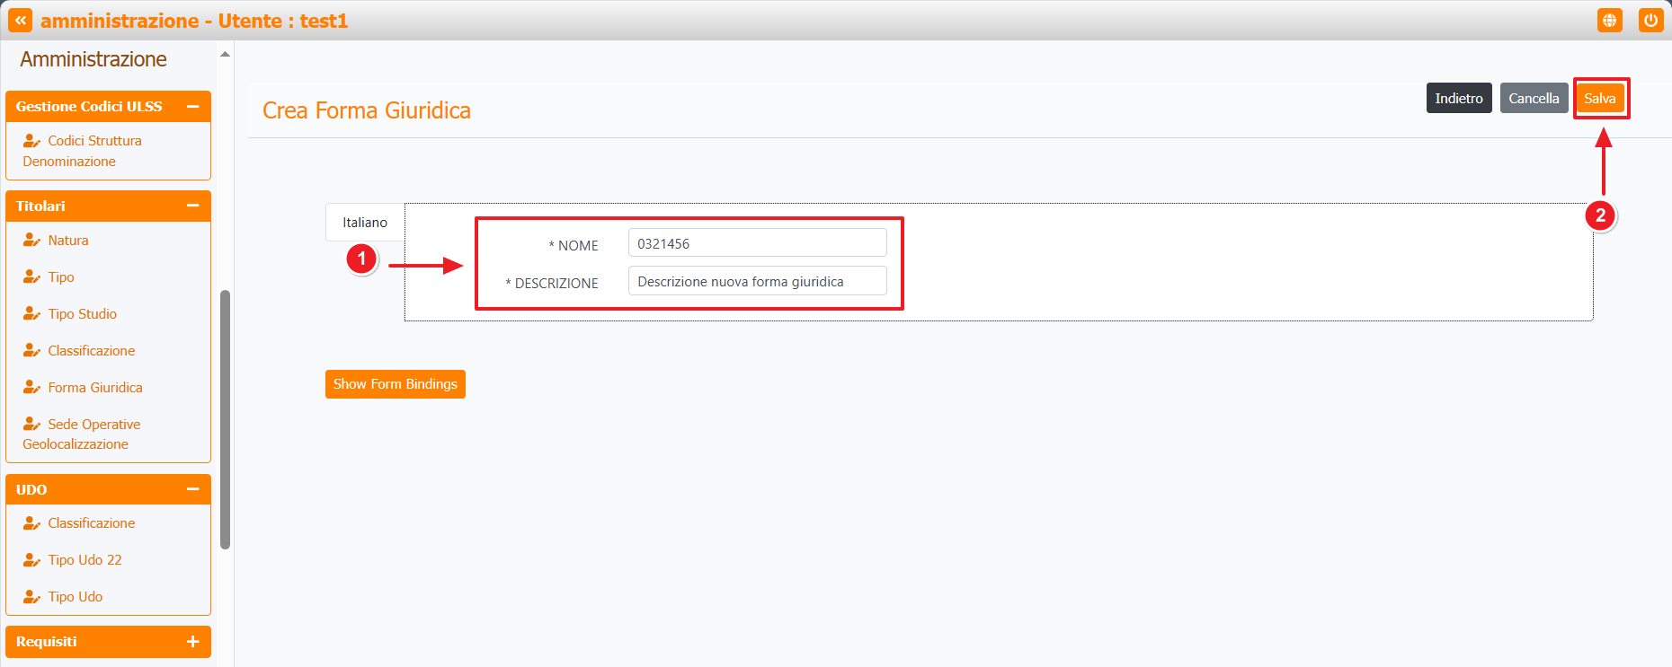
Task: Click the icon next to Tipo Udo 22
Action: pyautogui.click(x=31, y=560)
